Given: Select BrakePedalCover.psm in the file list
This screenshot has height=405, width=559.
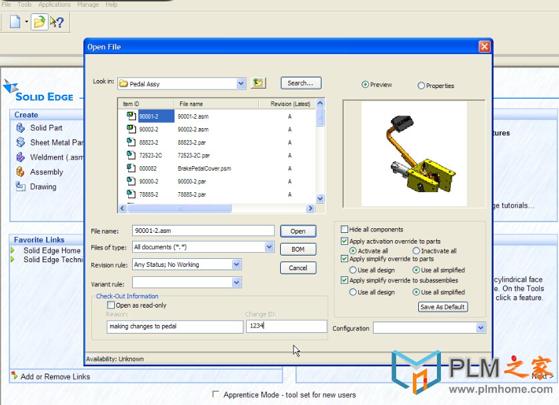Looking at the screenshot, I should pos(204,168).
